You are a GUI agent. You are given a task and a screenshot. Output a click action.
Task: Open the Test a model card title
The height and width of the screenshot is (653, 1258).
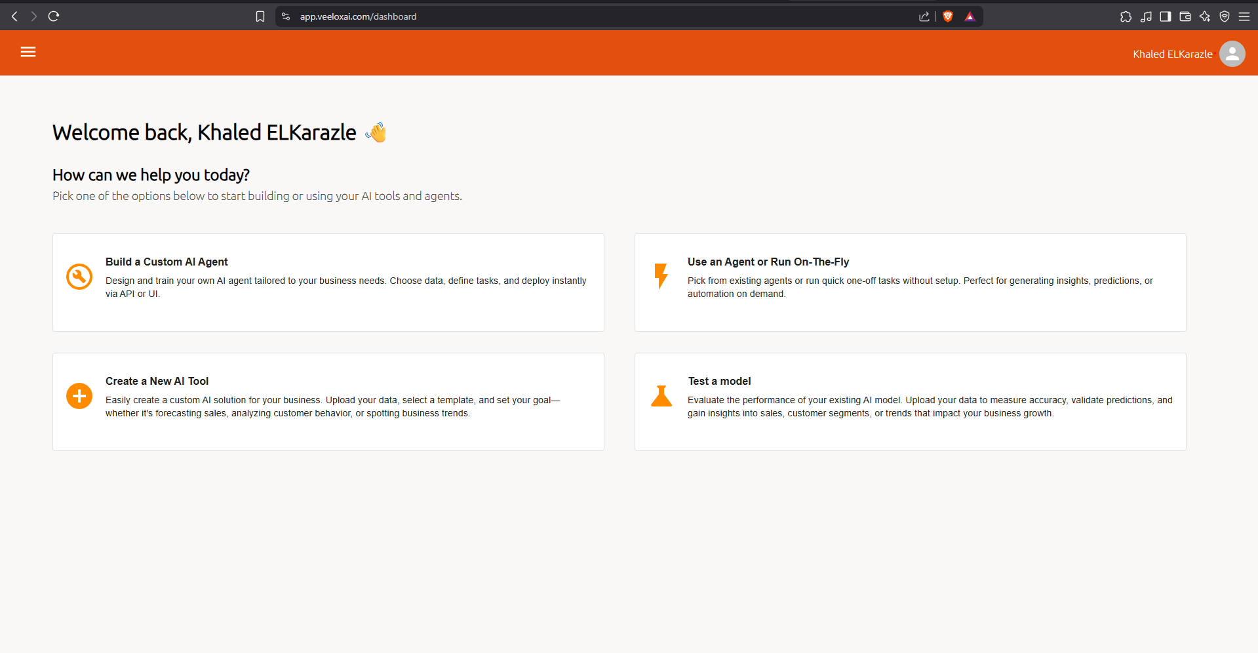click(719, 381)
